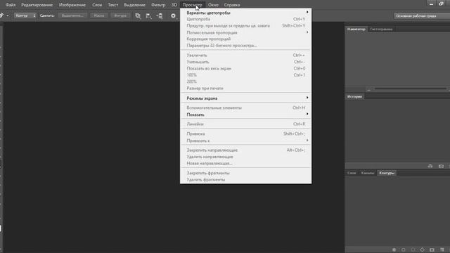Open the Выделение menu
The image size is (450, 253).
point(134,5)
